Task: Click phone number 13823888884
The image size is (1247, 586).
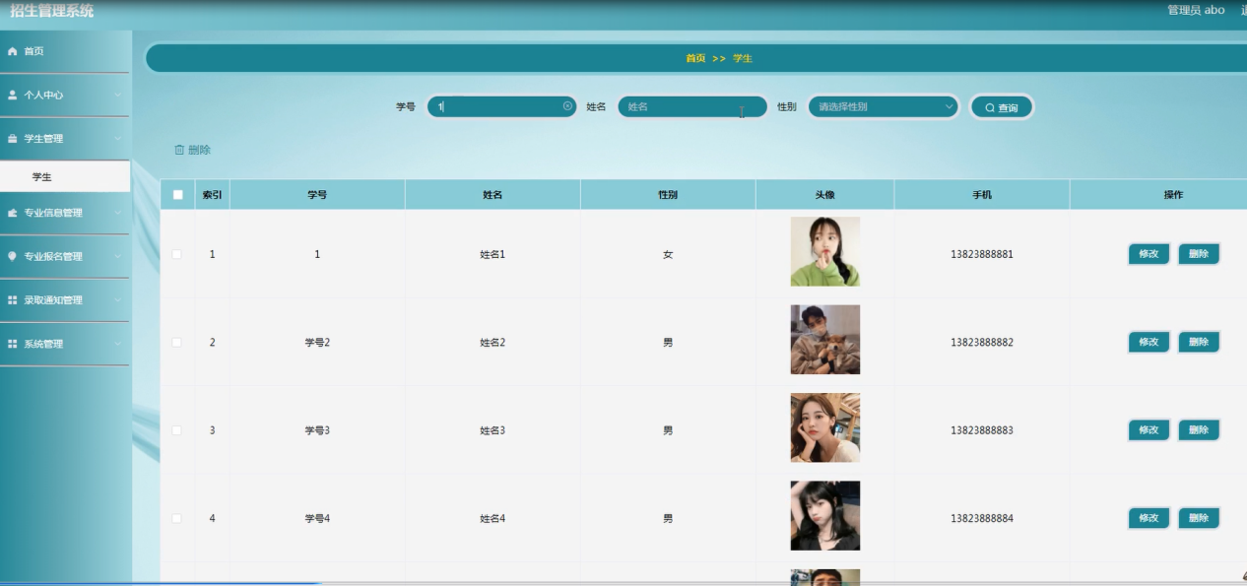Action: point(982,518)
